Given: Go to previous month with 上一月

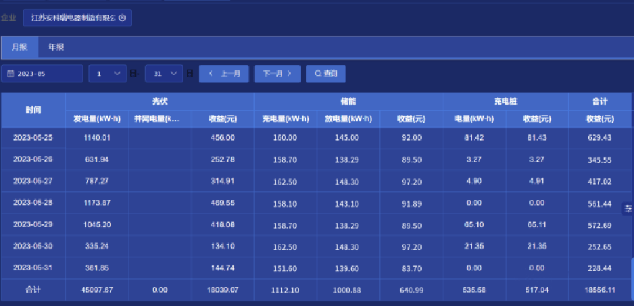Looking at the screenshot, I should [x=224, y=74].
